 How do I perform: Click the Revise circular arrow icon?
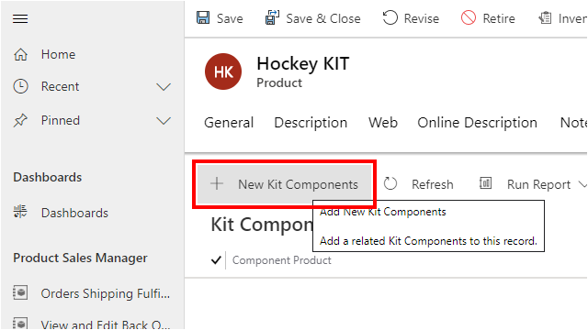pos(390,17)
